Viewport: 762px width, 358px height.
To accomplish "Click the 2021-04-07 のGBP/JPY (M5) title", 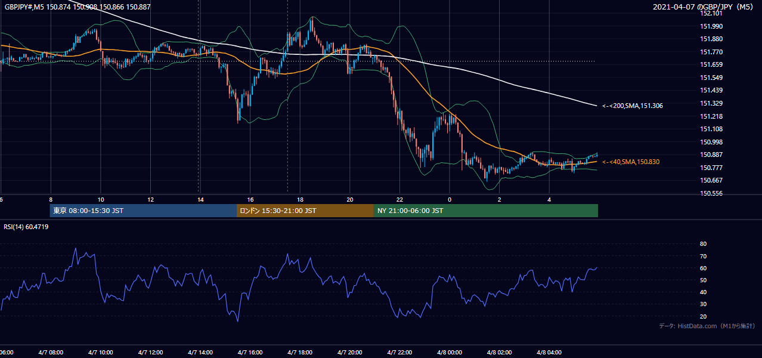I will click(704, 7).
